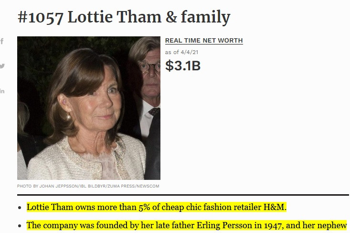Click the Facebook share icon
This screenshot has width=350, height=233.
(x=2, y=41)
